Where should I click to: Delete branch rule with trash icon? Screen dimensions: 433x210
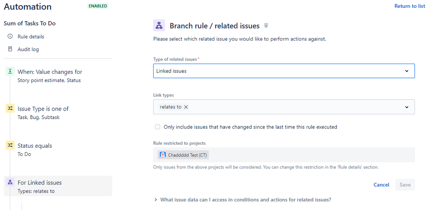pyautogui.click(x=266, y=25)
